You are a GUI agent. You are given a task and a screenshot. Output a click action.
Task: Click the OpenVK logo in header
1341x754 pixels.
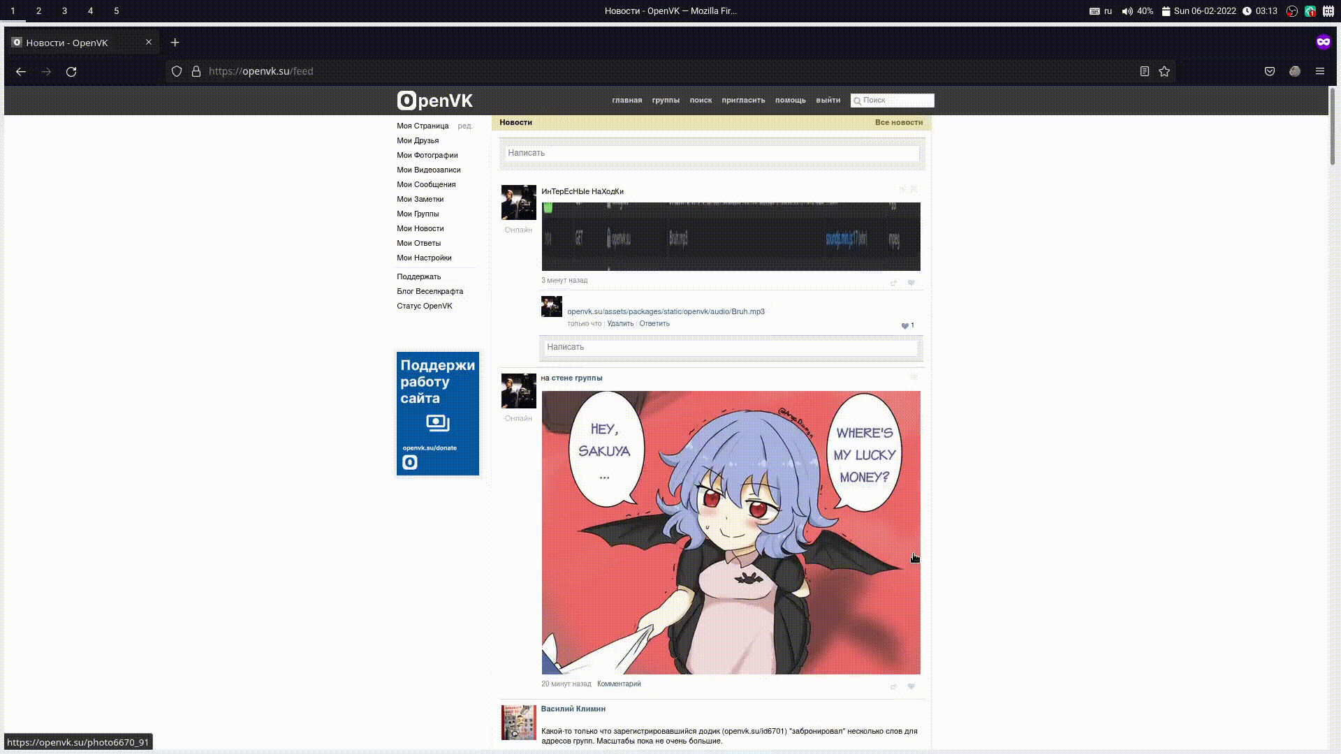[x=434, y=101]
